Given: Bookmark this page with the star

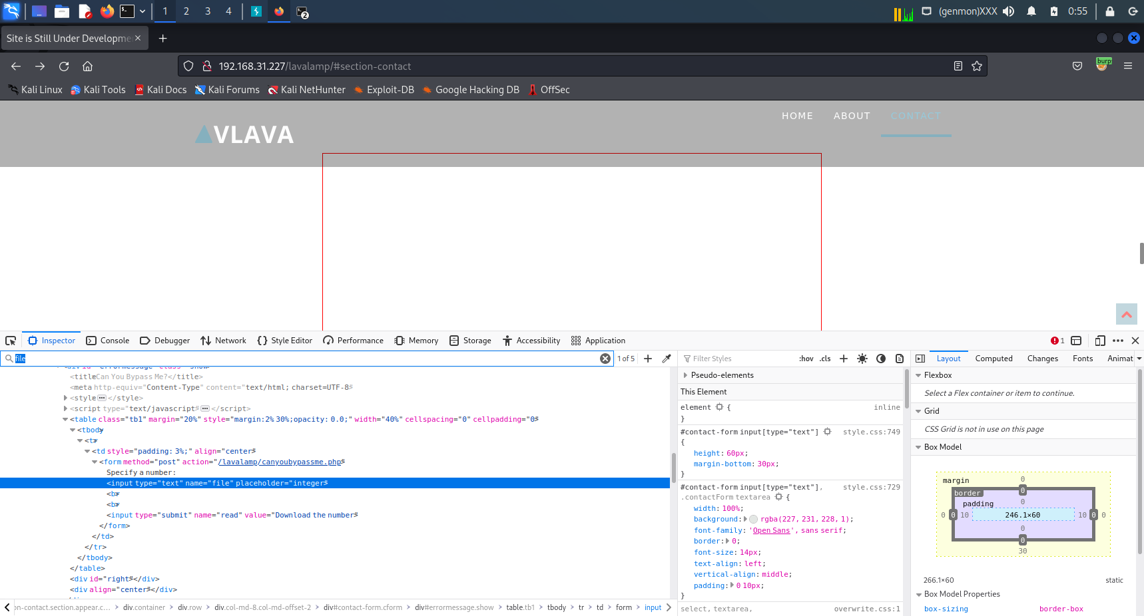Looking at the screenshot, I should coord(977,67).
